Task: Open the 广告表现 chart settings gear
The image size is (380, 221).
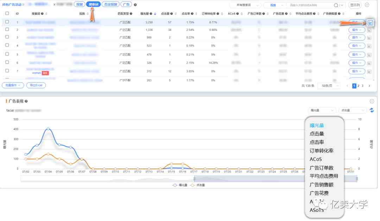Action: tap(372, 101)
